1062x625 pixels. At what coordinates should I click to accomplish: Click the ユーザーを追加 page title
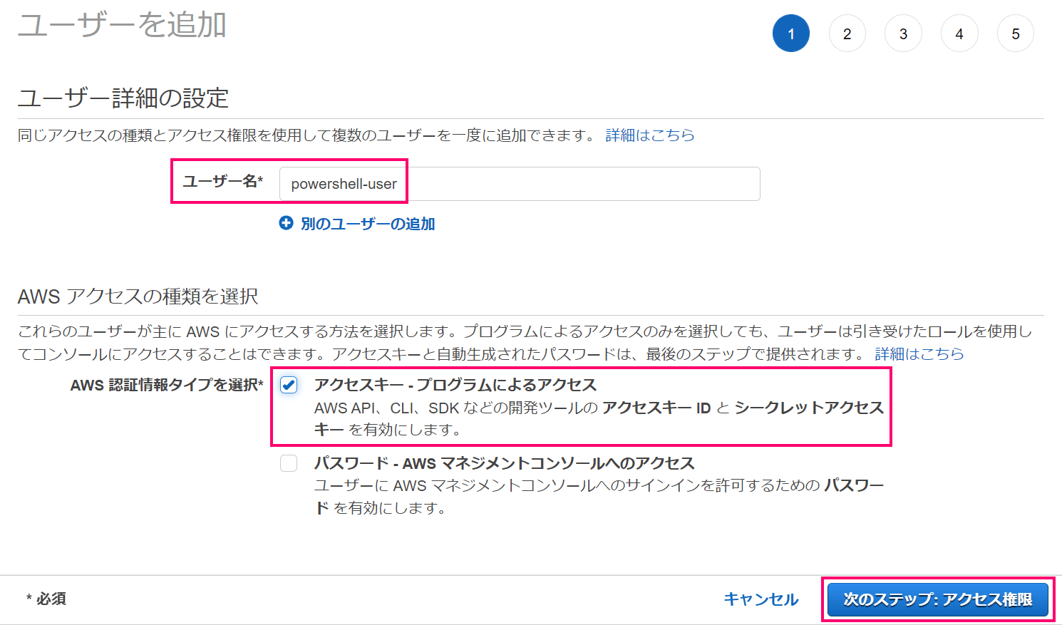tap(122, 25)
